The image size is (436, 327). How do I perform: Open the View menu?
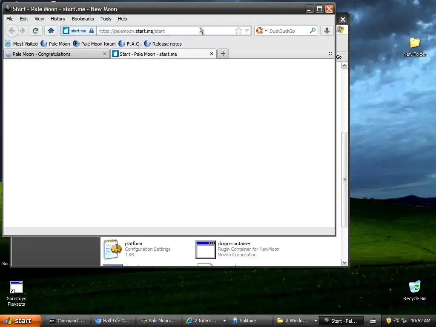(39, 19)
